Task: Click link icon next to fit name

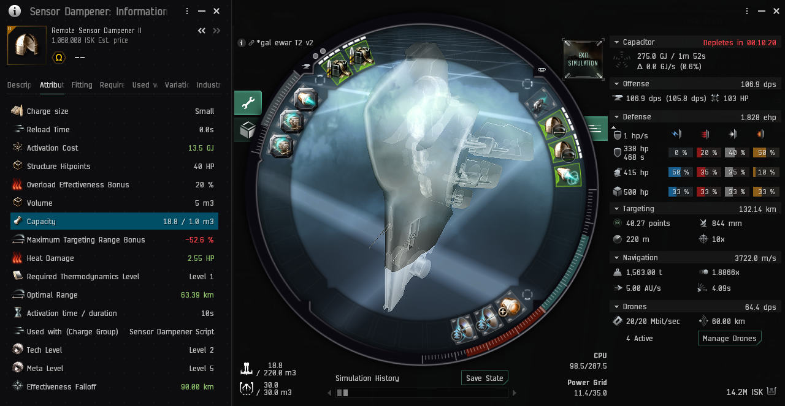Action: tap(251, 43)
